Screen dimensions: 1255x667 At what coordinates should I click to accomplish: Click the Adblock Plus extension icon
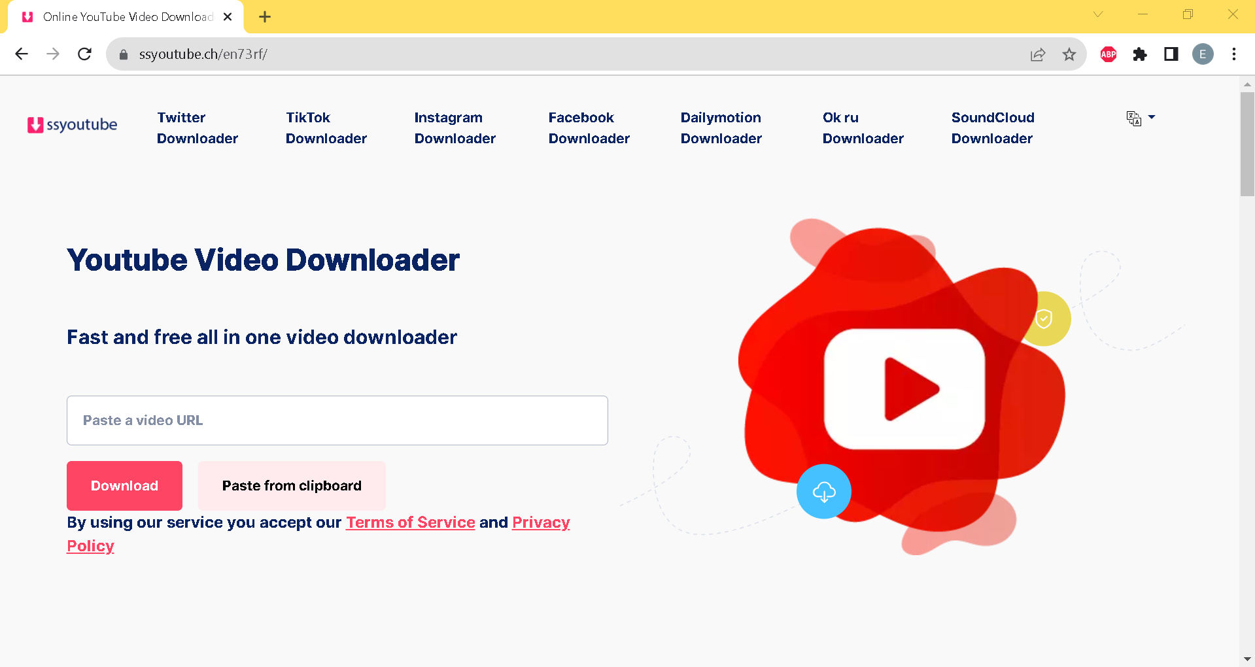click(x=1108, y=54)
